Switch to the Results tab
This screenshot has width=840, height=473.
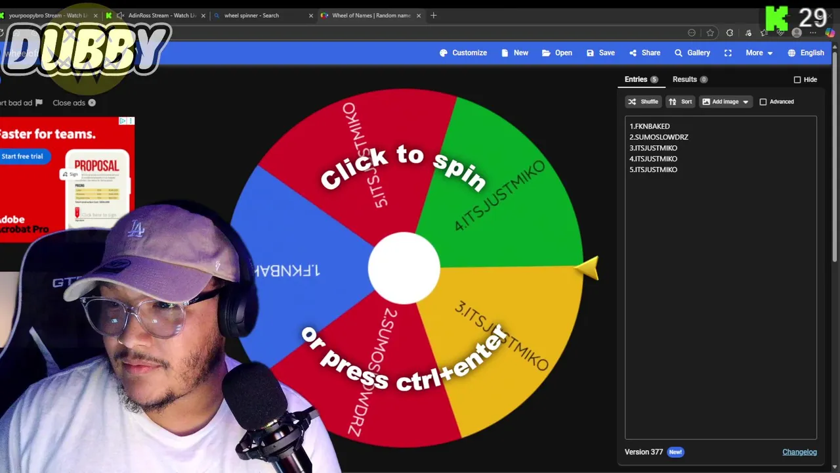[x=690, y=79]
